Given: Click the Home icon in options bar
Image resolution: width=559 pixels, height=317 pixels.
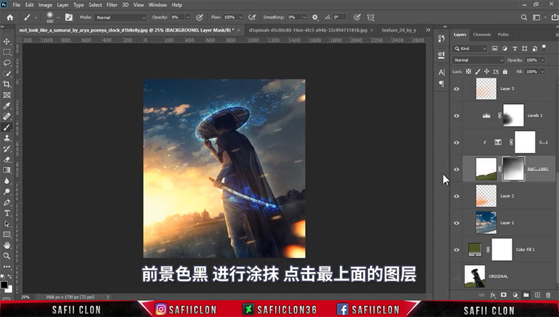Looking at the screenshot, I should (x=10, y=17).
